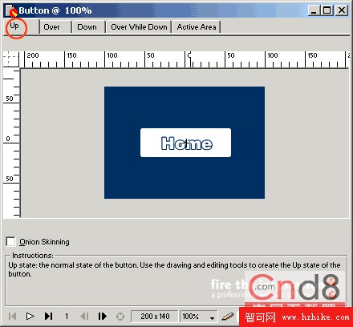This screenshot has width=353, height=327.
Task: Click the stop icon in playback controls
Action: coord(120,317)
